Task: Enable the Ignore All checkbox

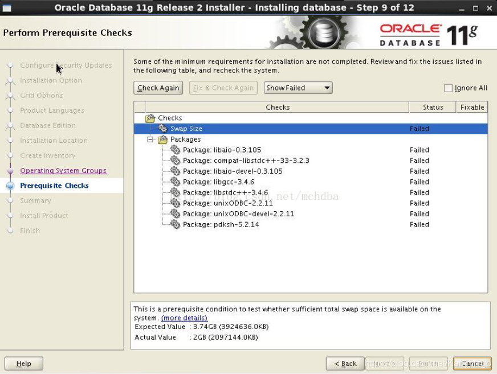Action: point(448,88)
